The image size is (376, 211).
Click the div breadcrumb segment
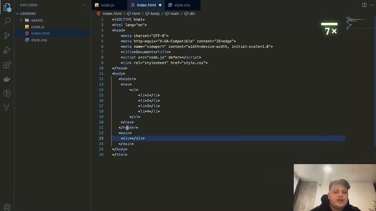point(192,13)
